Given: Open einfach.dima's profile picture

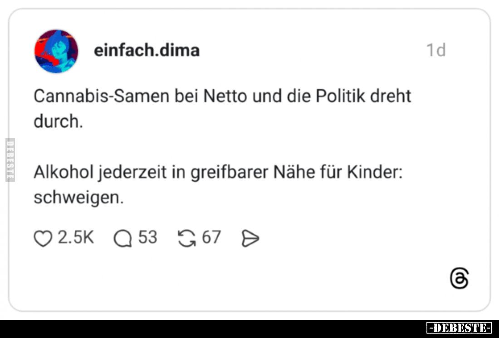Looking at the screenshot, I should click(56, 50).
